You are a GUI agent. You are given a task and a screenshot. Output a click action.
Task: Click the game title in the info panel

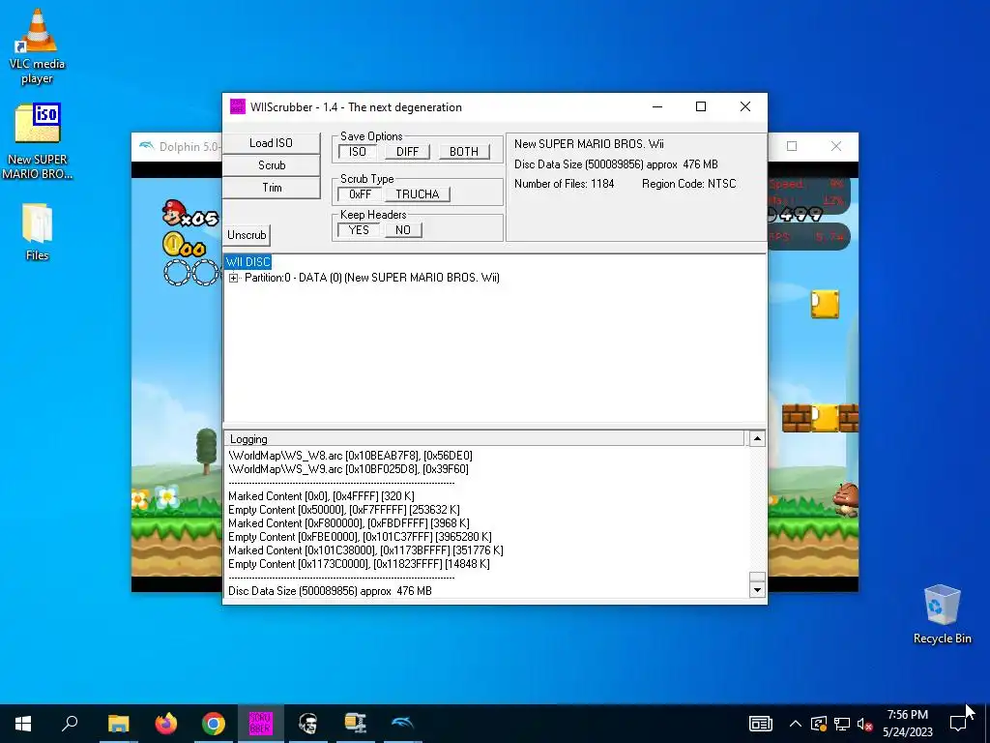589,144
